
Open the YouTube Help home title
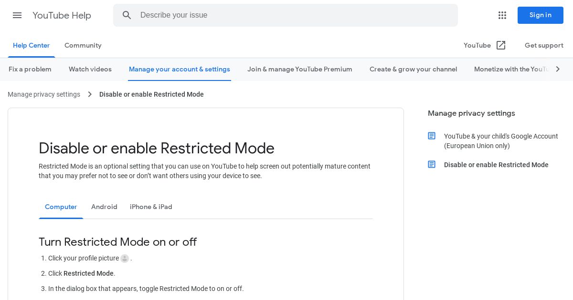tap(62, 15)
